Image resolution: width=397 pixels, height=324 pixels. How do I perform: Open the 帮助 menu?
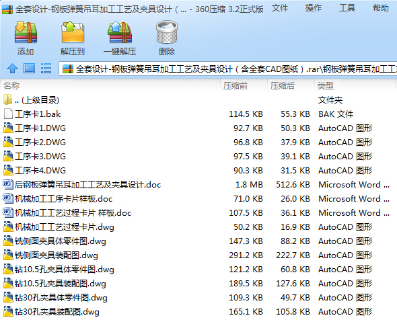pos(381,8)
